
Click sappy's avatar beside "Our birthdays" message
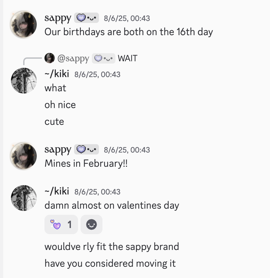(24, 25)
